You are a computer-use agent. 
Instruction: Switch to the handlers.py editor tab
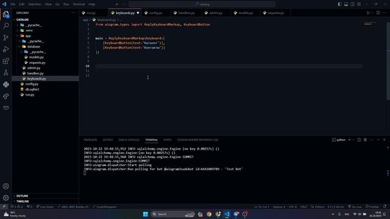pyautogui.click(x=186, y=13)
